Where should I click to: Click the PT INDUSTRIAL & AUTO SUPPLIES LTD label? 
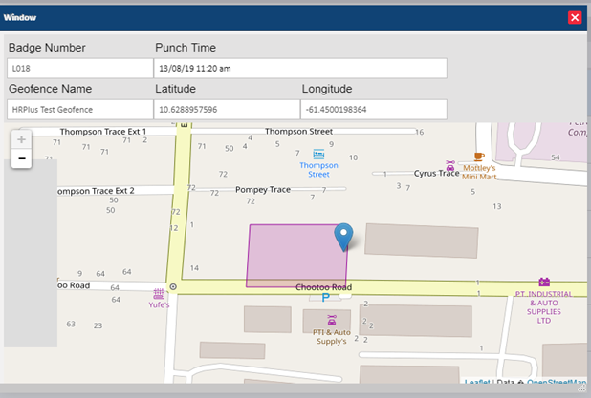click(x=544, y=307)
